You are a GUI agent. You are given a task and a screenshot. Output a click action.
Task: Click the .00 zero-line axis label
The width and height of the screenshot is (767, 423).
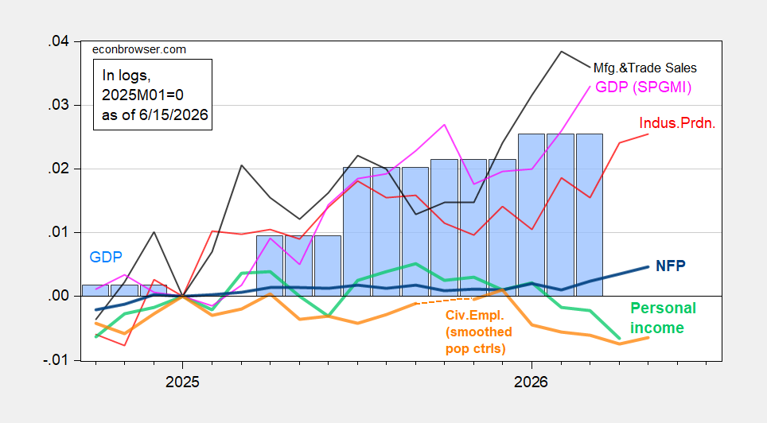(58, 296)
